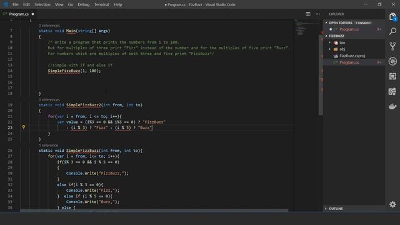Click the lightbulb quick fix on line 23
400x225 pixels.
click(24, 127)
